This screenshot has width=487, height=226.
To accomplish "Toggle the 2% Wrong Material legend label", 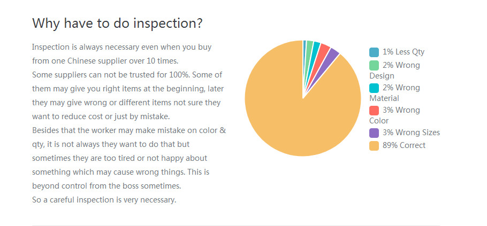I will coord(395,93).
